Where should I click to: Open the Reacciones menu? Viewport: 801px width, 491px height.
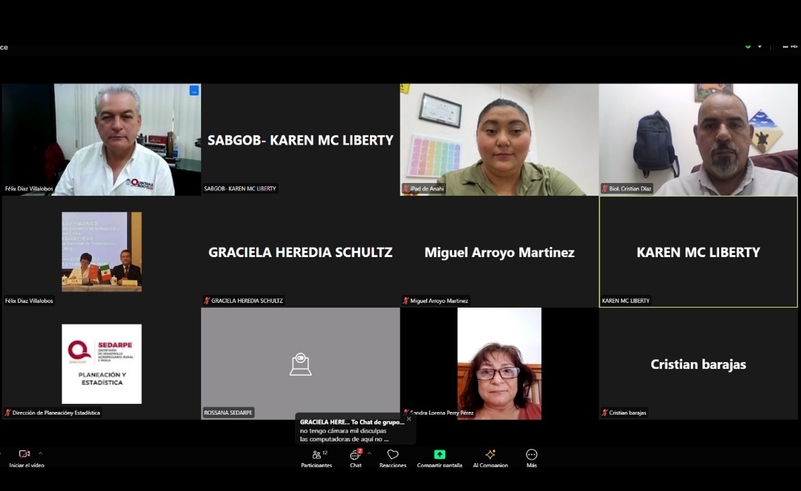coord(393,458)
